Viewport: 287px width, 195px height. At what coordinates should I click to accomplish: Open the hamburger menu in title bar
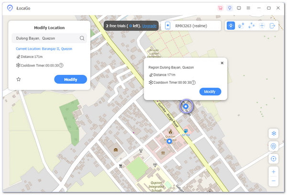click(x=248, y=8)
